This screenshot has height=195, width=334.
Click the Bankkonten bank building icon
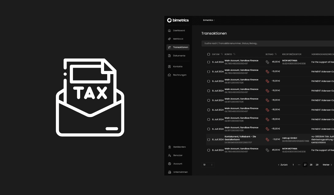coord(170,147)
